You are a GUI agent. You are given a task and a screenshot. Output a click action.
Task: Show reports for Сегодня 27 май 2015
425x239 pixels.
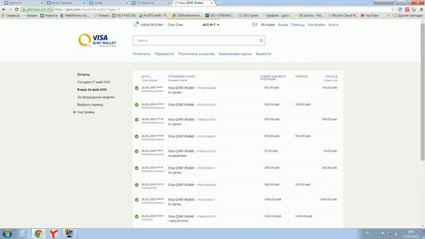(94, 82)
